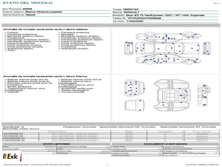This screenshot has width=222, height=167.
Task: Click 'Pannello interno porta post dx' entry
Action: click(30, 83)
